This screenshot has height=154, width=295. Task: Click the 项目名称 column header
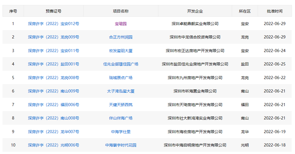coord(121,11)
